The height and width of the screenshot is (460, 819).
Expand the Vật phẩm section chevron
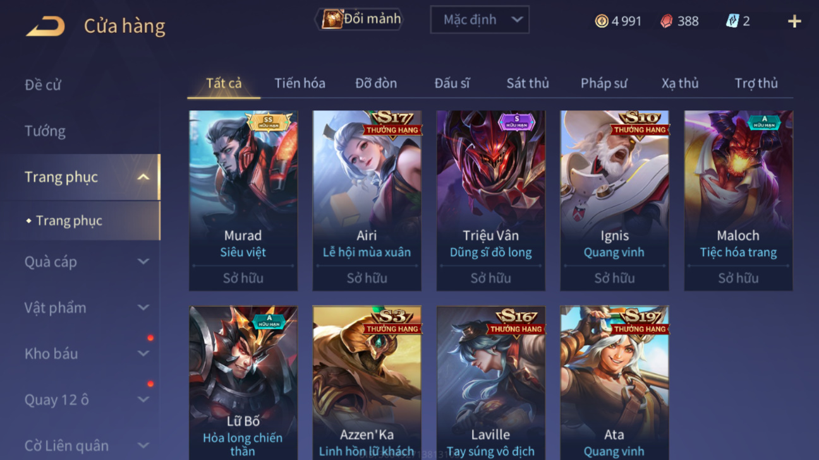pyautogui.click(x=143, y=307)
